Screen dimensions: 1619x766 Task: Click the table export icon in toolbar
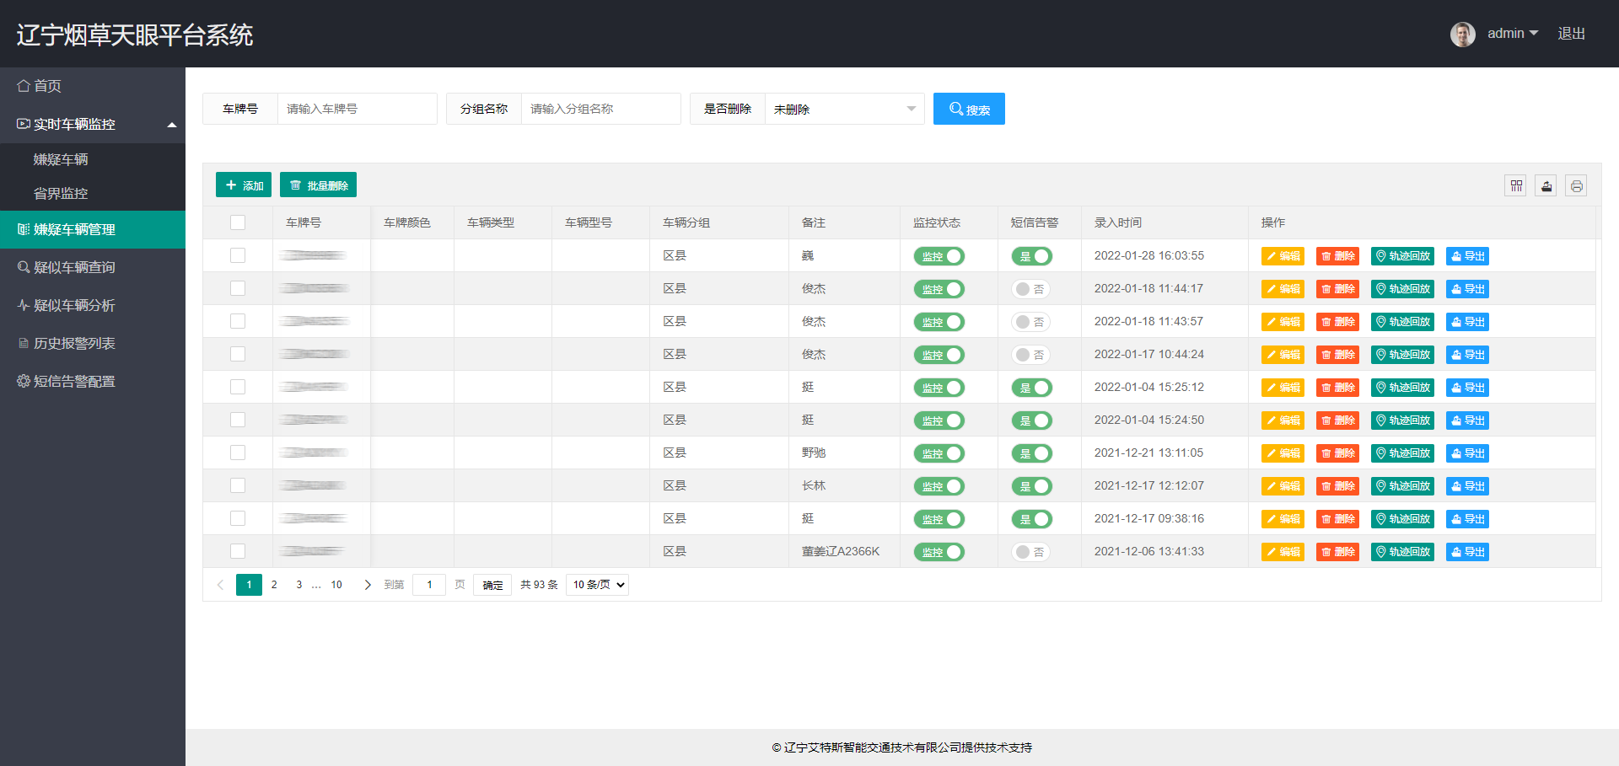point(1546,185)
